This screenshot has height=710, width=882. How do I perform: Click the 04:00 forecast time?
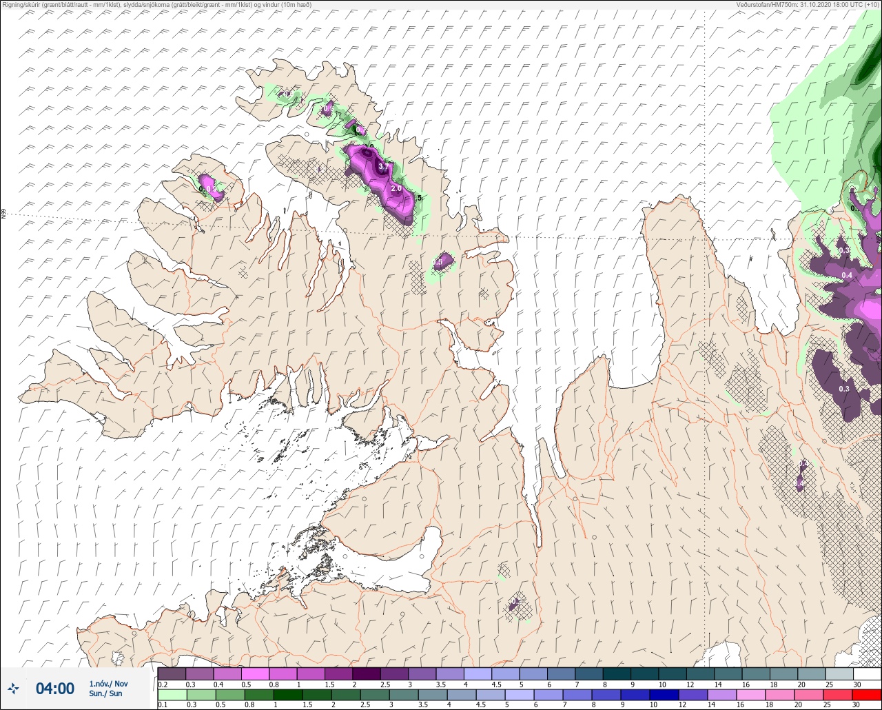(x=55, y=688)
